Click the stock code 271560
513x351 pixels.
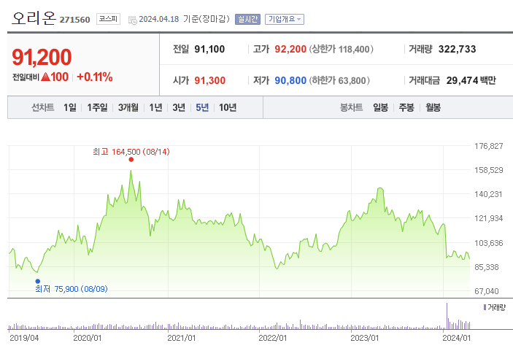point(74,20)
